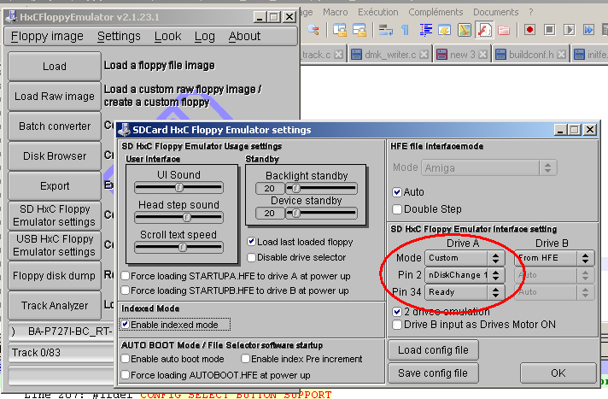Toggle 2 drives emulation checkbox
The image size is (608, 399).
pos(397,312)
